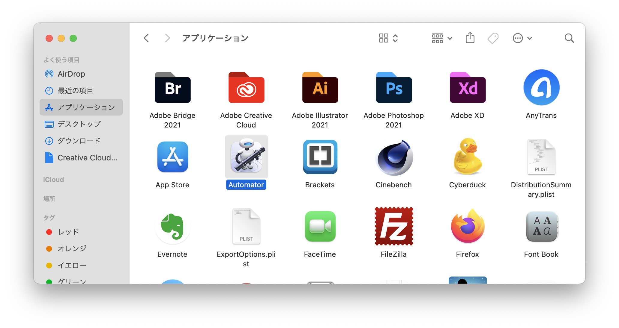
Task: Click the Adobe XD folder icon
Action: [468, 87]
